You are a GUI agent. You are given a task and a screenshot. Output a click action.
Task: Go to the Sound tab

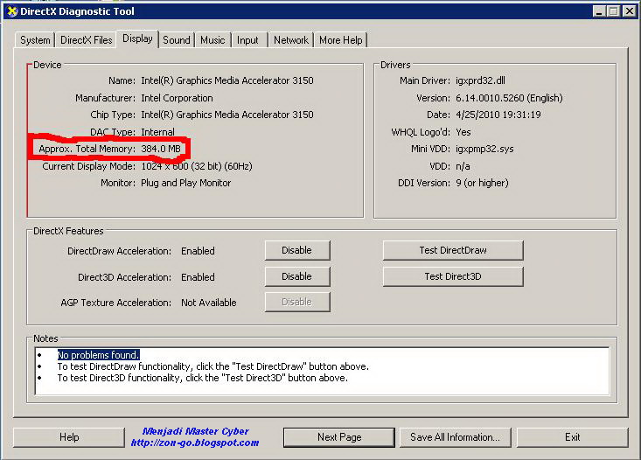pyautogui.click(x=176, y=40)
